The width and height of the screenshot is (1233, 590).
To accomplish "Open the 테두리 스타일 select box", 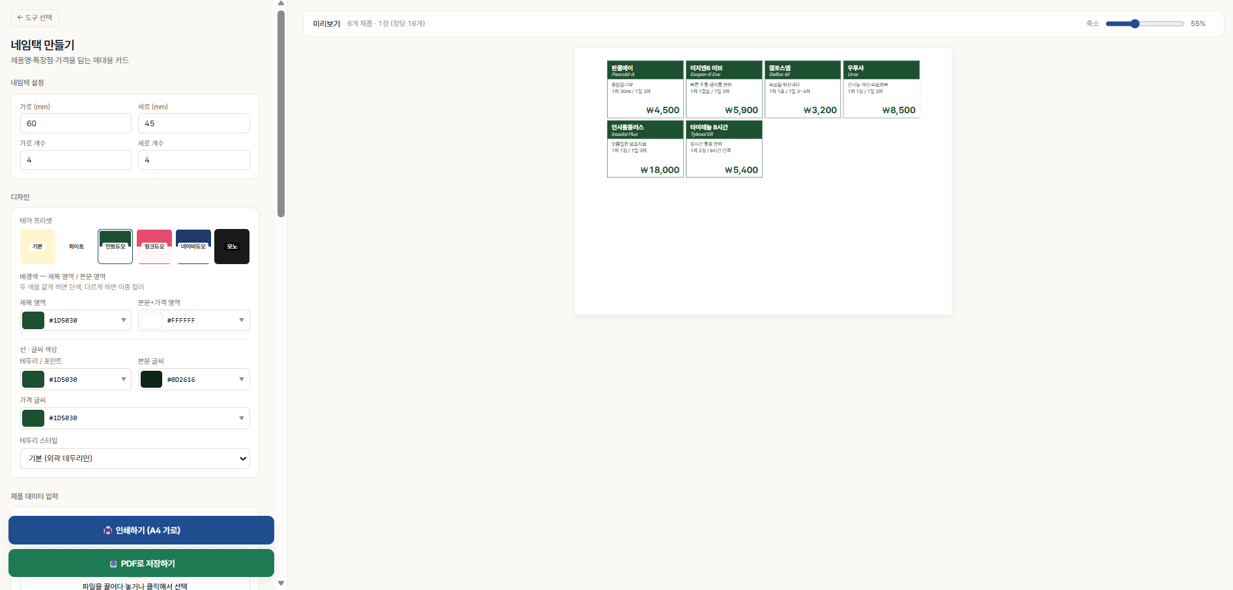I will tap(135, 459).
